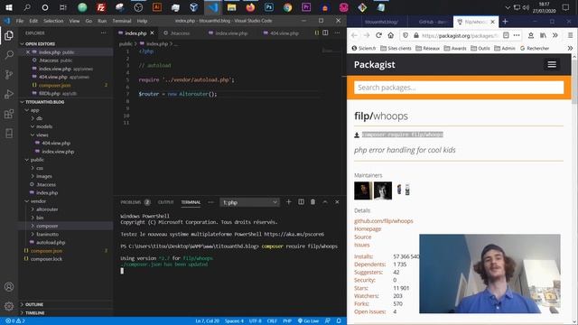Open autoload.php in the vendor folder
The height and width of the screenshot is (325, 578).
click(x=51, y=243)
